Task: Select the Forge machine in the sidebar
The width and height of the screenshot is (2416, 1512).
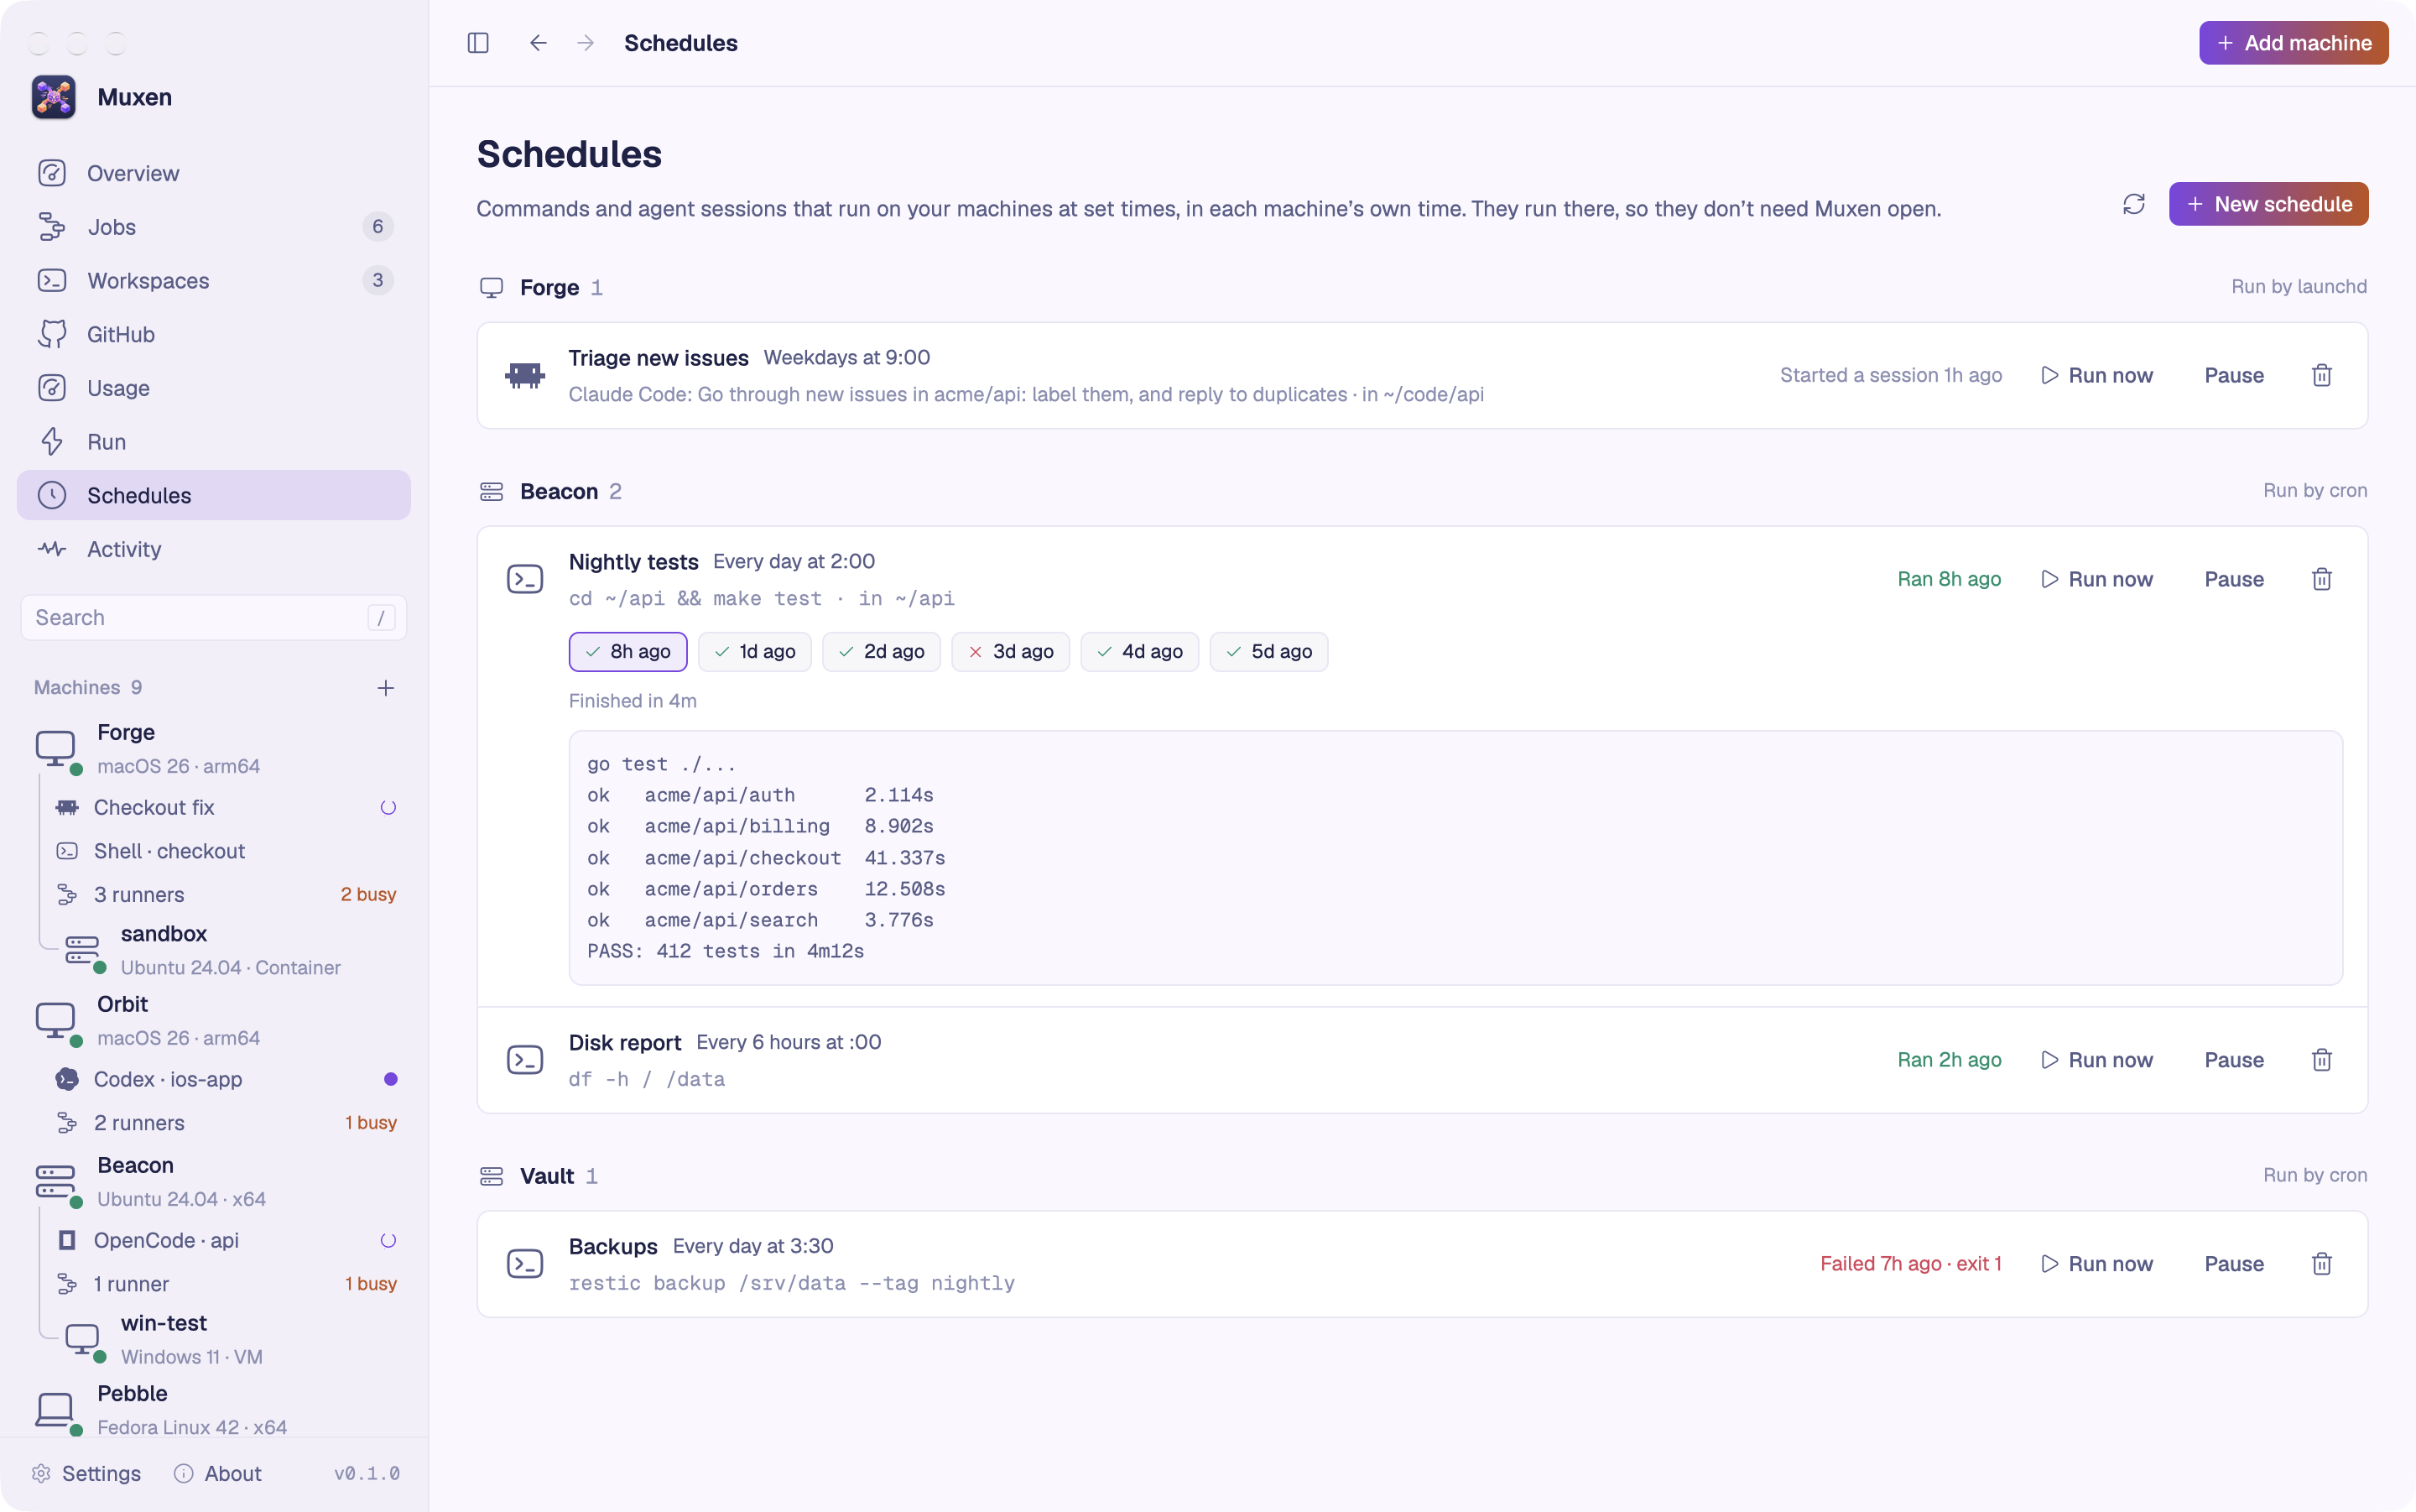Action: point(214,748)
